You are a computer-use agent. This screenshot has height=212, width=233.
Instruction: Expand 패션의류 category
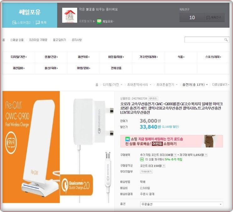pyautogui.click(x=83, y=57)
